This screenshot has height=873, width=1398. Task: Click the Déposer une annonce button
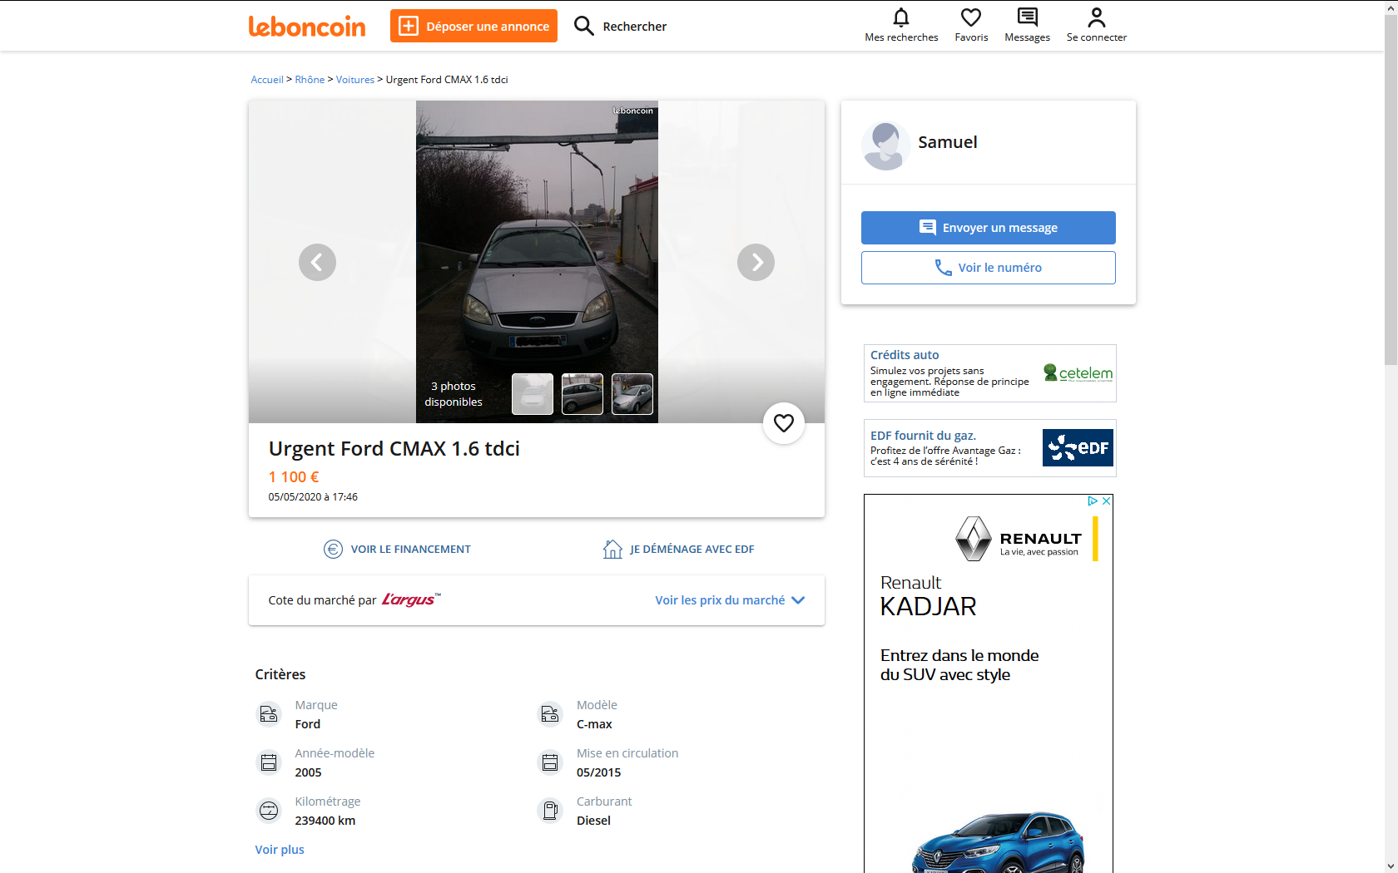click(473, 26)
